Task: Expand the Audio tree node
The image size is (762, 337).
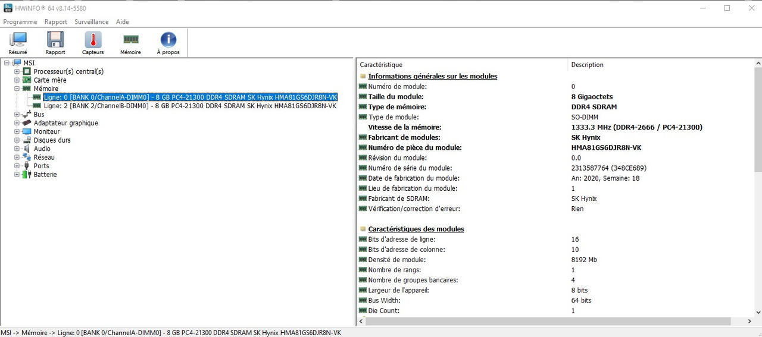Action: click(17, 149)
